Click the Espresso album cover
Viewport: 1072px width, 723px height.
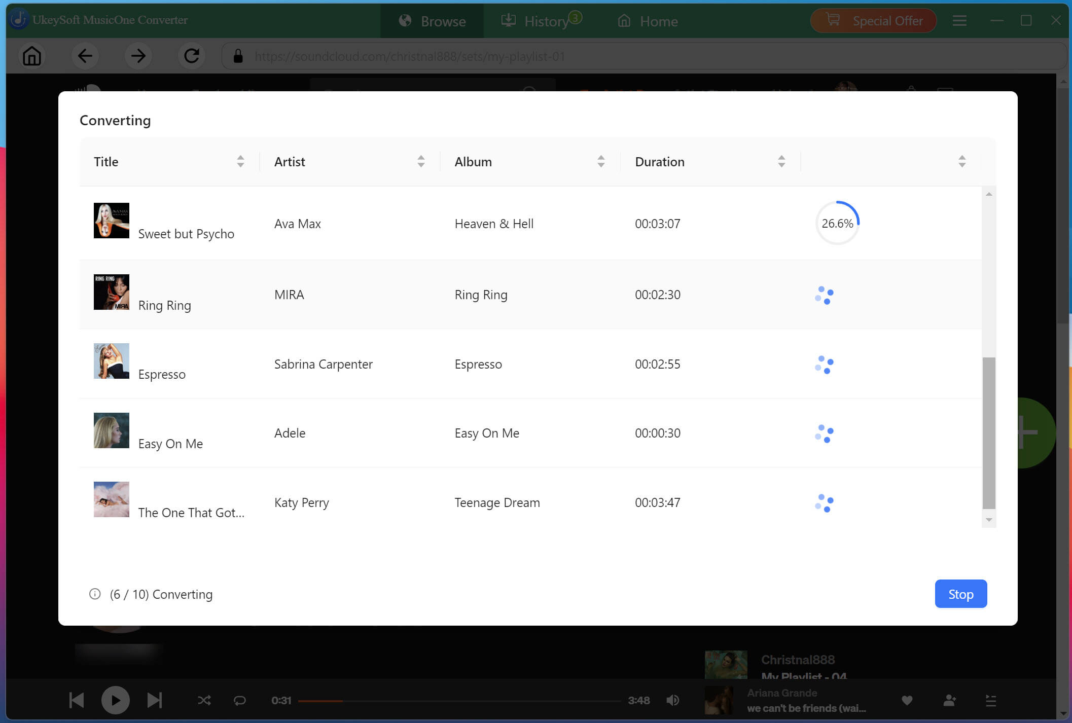112,361
